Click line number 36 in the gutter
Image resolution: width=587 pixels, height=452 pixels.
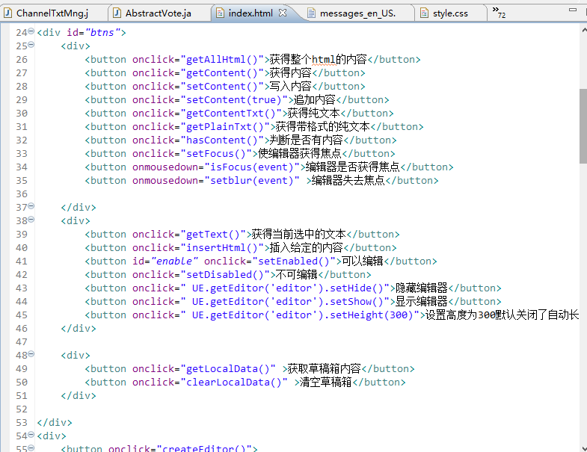(x=22, y=194)
